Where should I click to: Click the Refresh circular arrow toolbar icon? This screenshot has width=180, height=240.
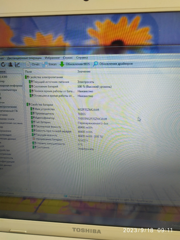3,64
